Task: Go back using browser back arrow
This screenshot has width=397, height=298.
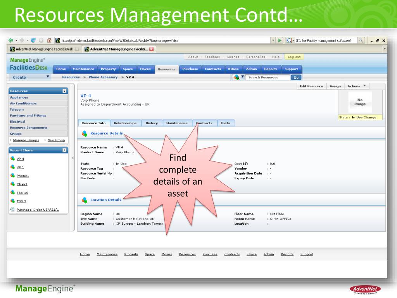Action: click(10, 40)
